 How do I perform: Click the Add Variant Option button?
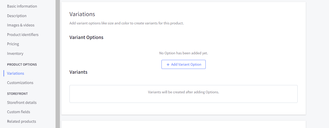183,64
